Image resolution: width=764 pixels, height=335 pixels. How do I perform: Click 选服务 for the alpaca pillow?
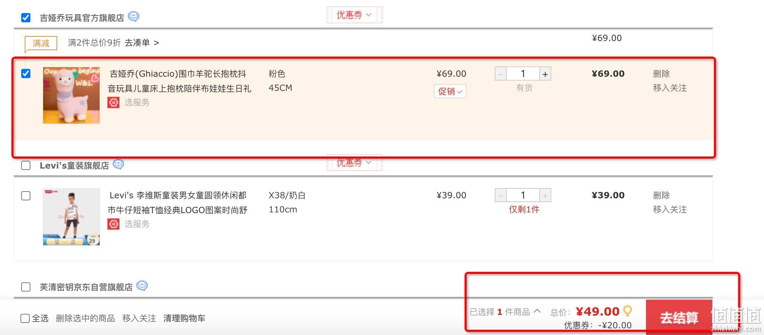[137, 102]
